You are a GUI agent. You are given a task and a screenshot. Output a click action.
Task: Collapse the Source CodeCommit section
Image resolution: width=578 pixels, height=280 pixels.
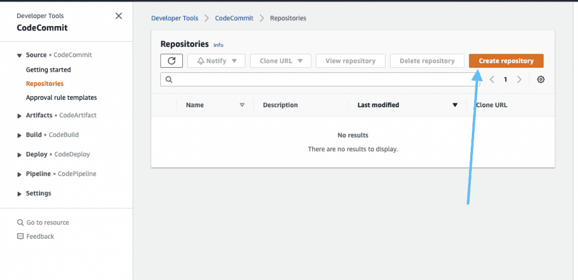tap(20, 55)
